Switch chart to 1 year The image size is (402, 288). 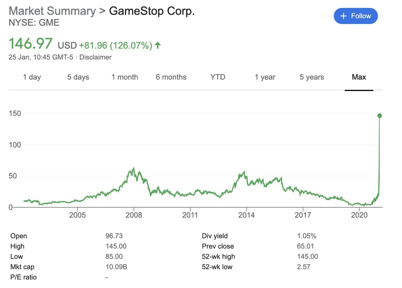265,77
